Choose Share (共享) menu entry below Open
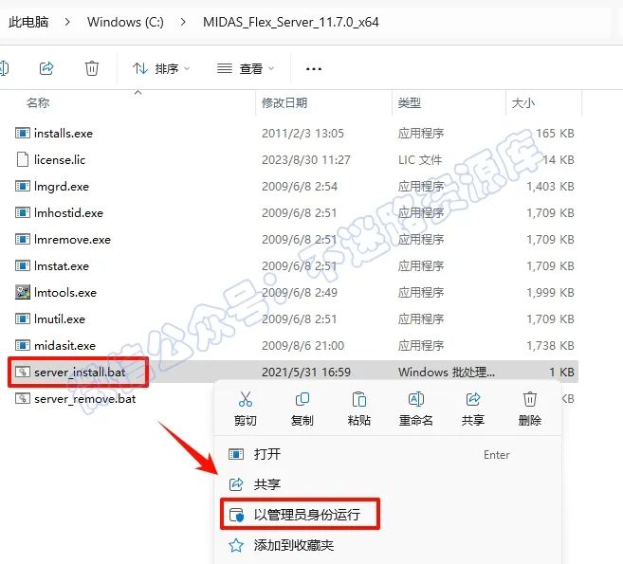623x564 pixels. click(388, 484)
